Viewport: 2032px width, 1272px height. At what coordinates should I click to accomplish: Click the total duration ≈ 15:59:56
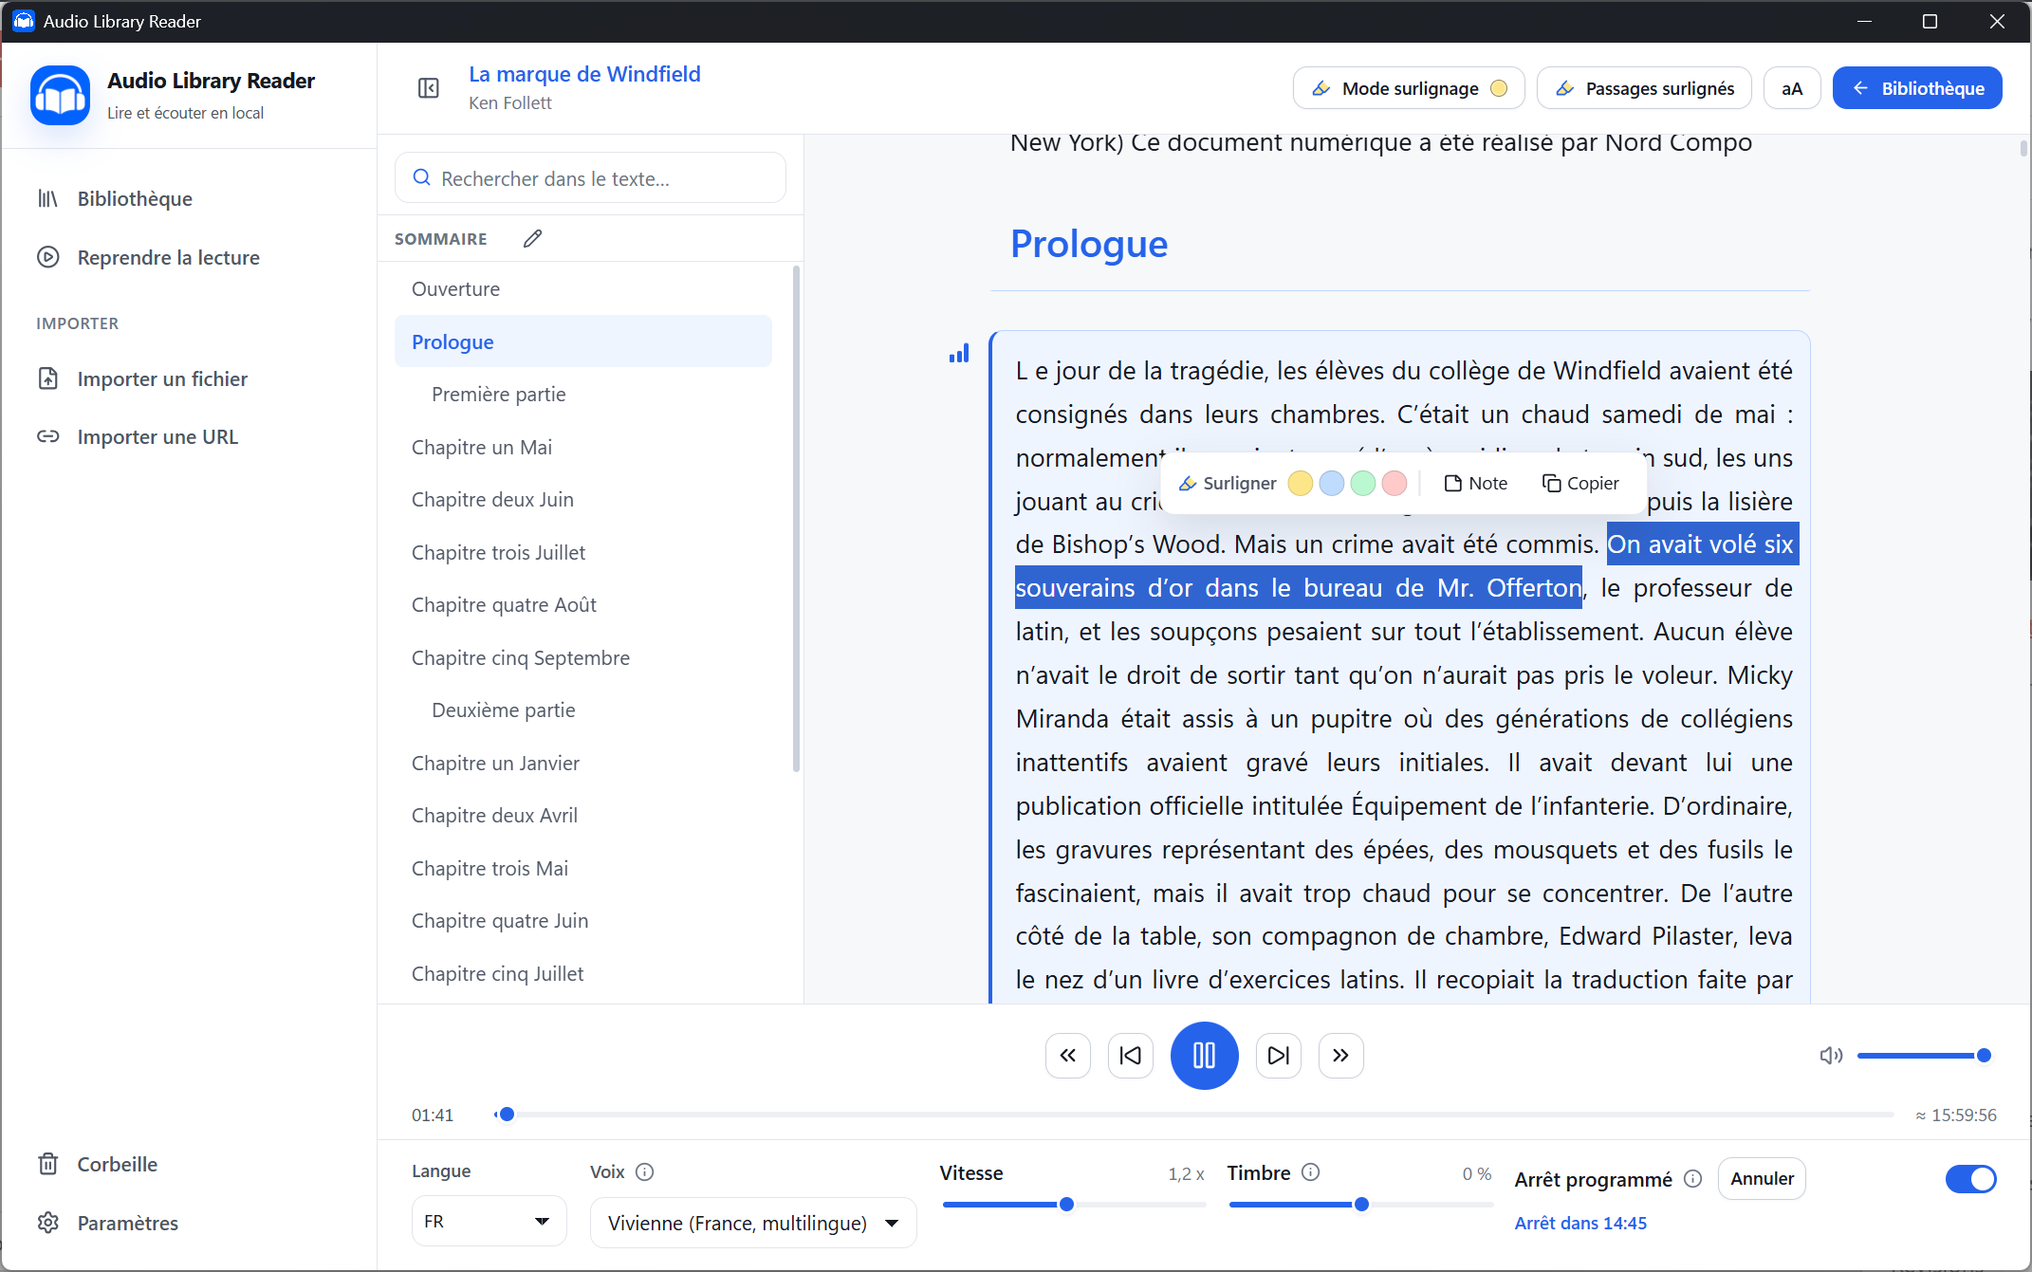click(x=1956, y=1115)
